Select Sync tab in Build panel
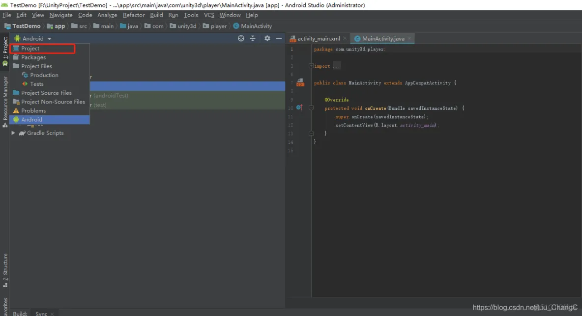582x316 pixels. click(x=41, y=314)
